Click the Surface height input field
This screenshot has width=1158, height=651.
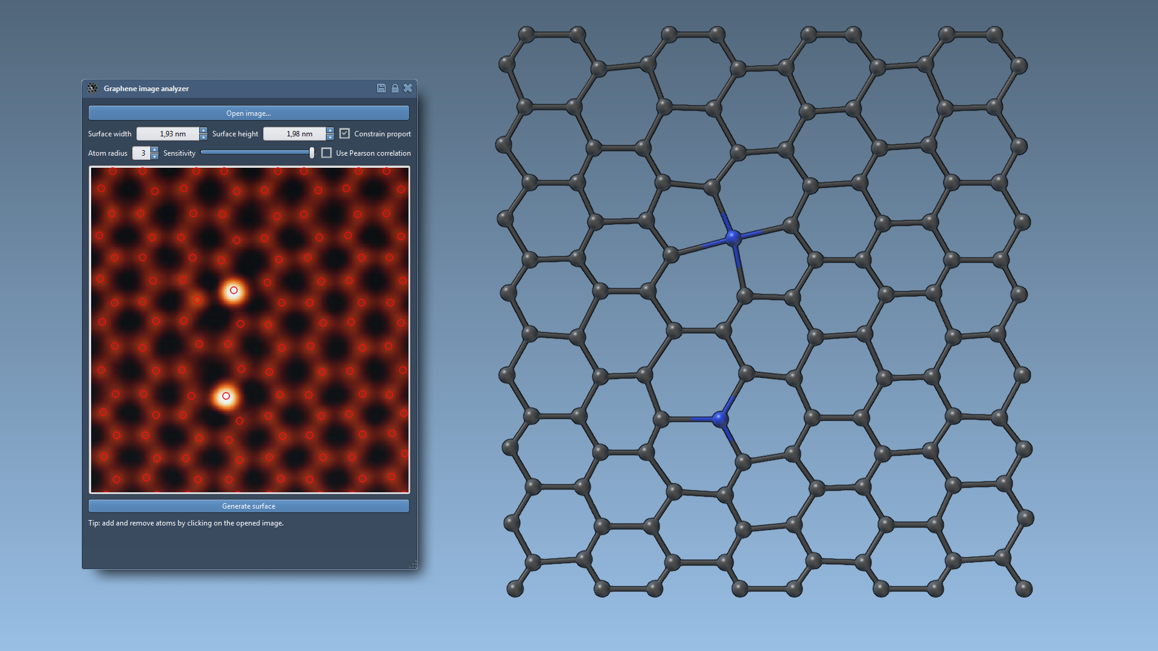click(295, 134)
